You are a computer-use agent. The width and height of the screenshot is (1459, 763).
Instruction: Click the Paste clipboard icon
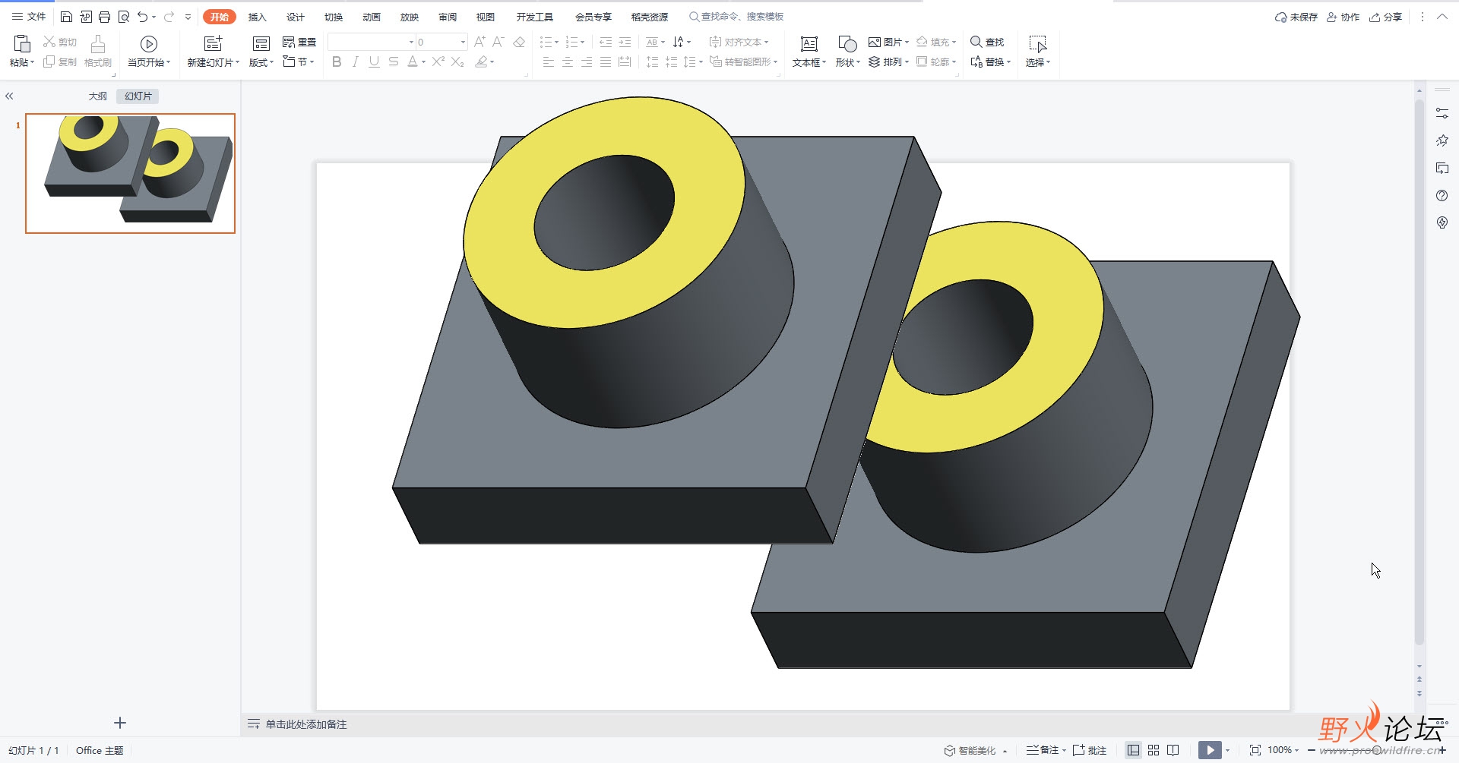click(x=21, y=44)
